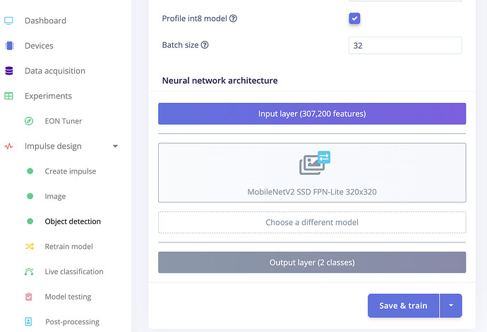Click the Batch size help icon
The height and width of the screenshot is (332, 487).
[205, 45]
